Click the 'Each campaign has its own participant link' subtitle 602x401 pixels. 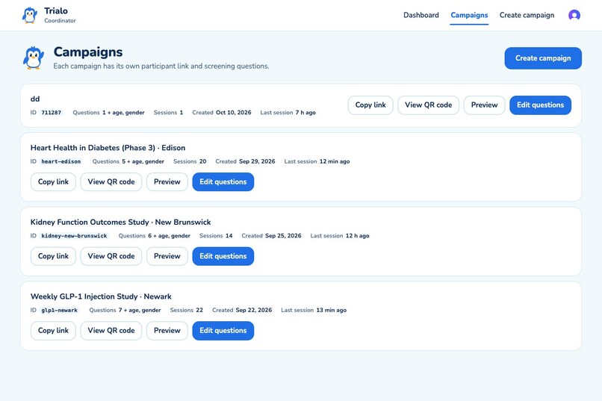click(x=161, y=66)
